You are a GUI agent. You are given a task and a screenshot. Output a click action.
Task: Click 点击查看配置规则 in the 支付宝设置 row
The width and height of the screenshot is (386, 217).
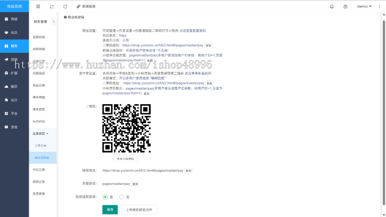click(x=198, y=73)
